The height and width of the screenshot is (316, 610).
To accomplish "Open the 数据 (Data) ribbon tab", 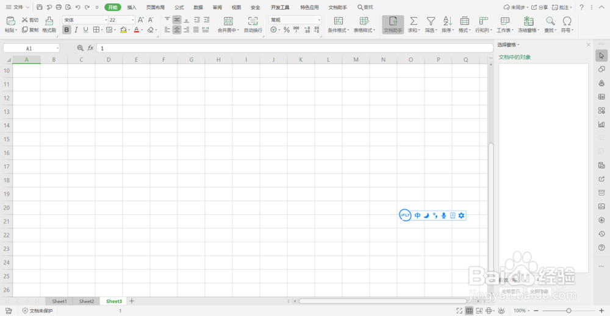I will [x=198, y=7].
